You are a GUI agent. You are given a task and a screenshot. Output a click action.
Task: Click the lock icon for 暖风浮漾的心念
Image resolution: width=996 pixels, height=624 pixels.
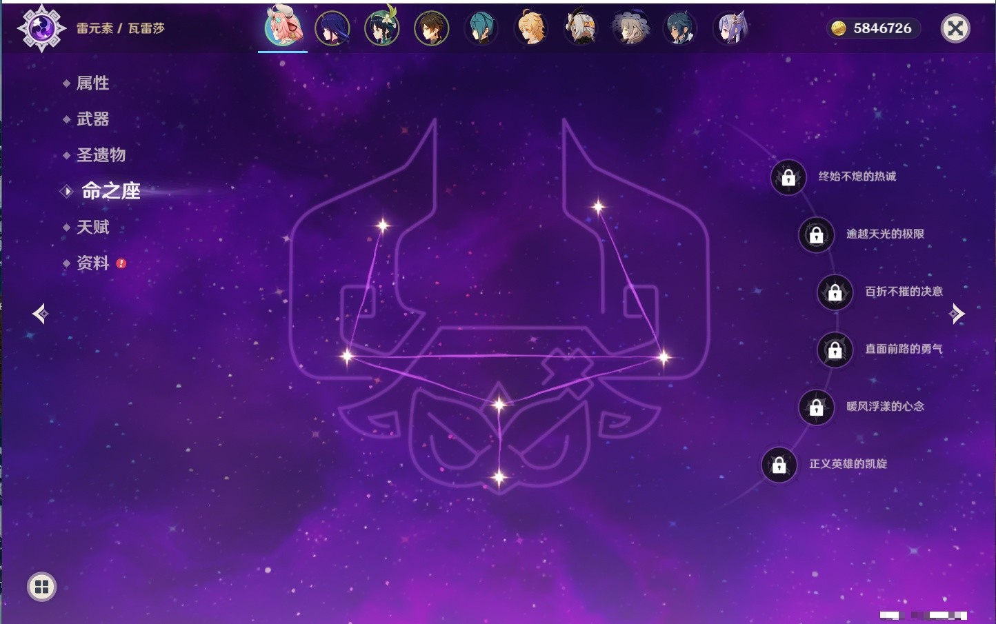point(816,407)
